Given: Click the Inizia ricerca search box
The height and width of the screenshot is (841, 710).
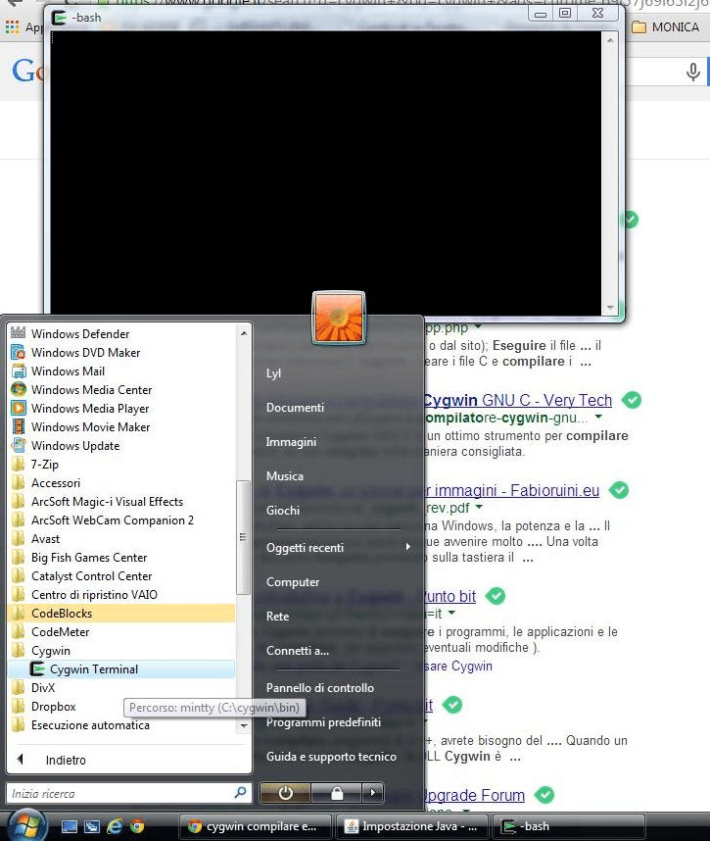Looking at the screenshot, I should click(x=120, y=793).
